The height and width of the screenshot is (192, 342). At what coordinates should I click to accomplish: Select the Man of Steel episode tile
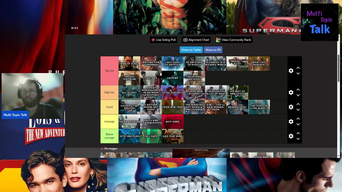pos(129,63)
